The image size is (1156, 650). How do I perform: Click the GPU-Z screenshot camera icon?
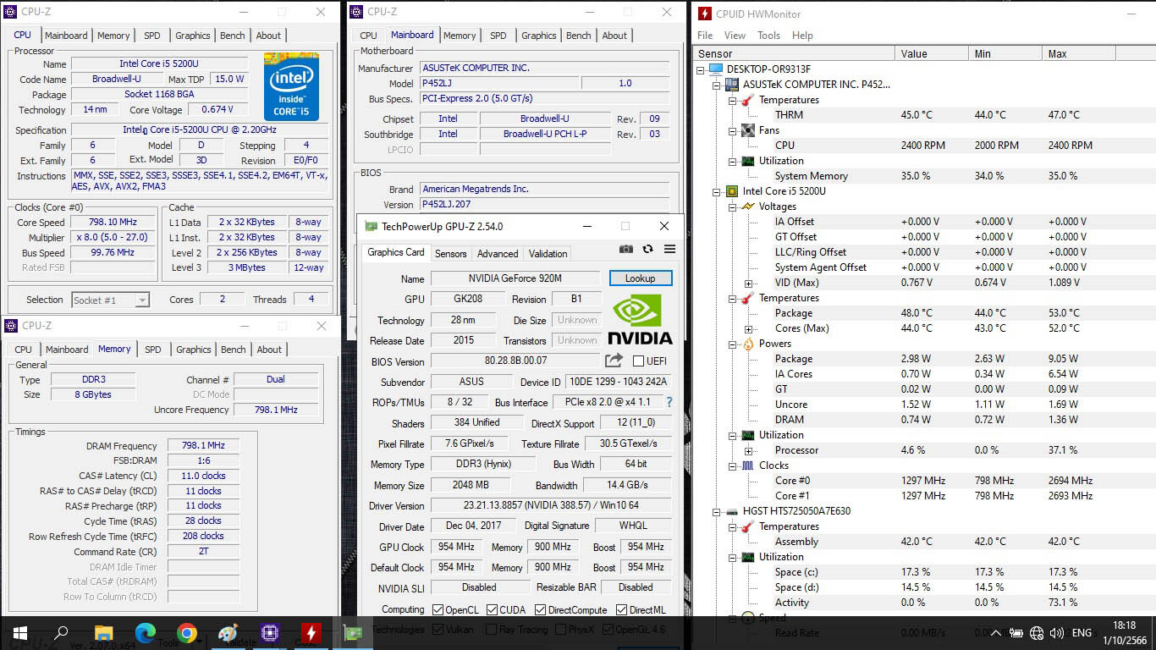[625, 249]
